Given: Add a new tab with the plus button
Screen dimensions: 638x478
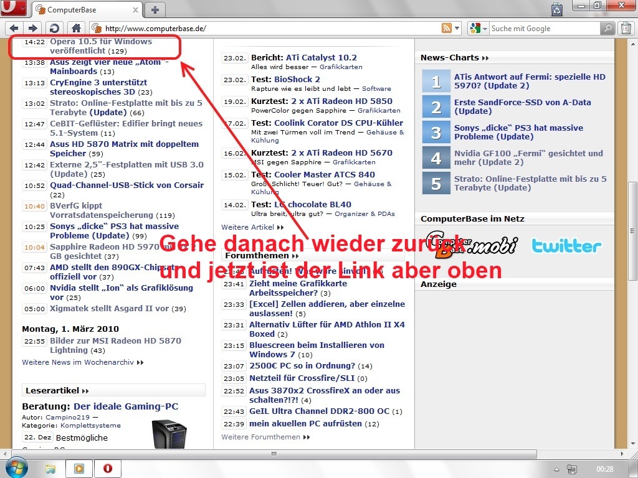Looking at the screenshot, I should (155, 10).
